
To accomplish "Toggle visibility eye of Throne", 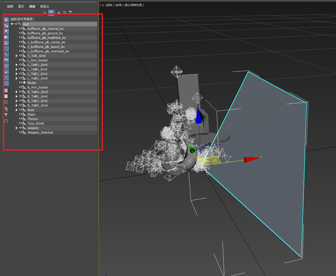I will 21,119.
